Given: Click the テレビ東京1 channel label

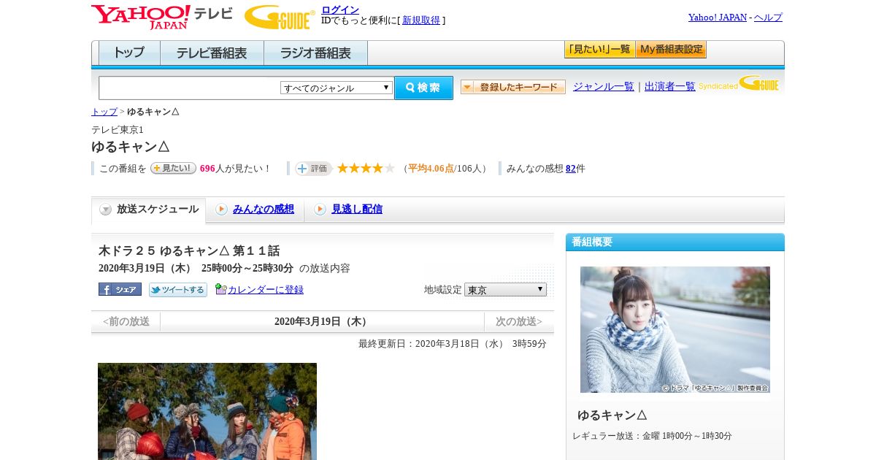Looking at the screenshot, I should (118, 129).
